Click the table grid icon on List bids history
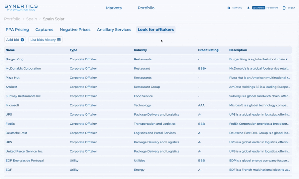 tap(59, 40)
